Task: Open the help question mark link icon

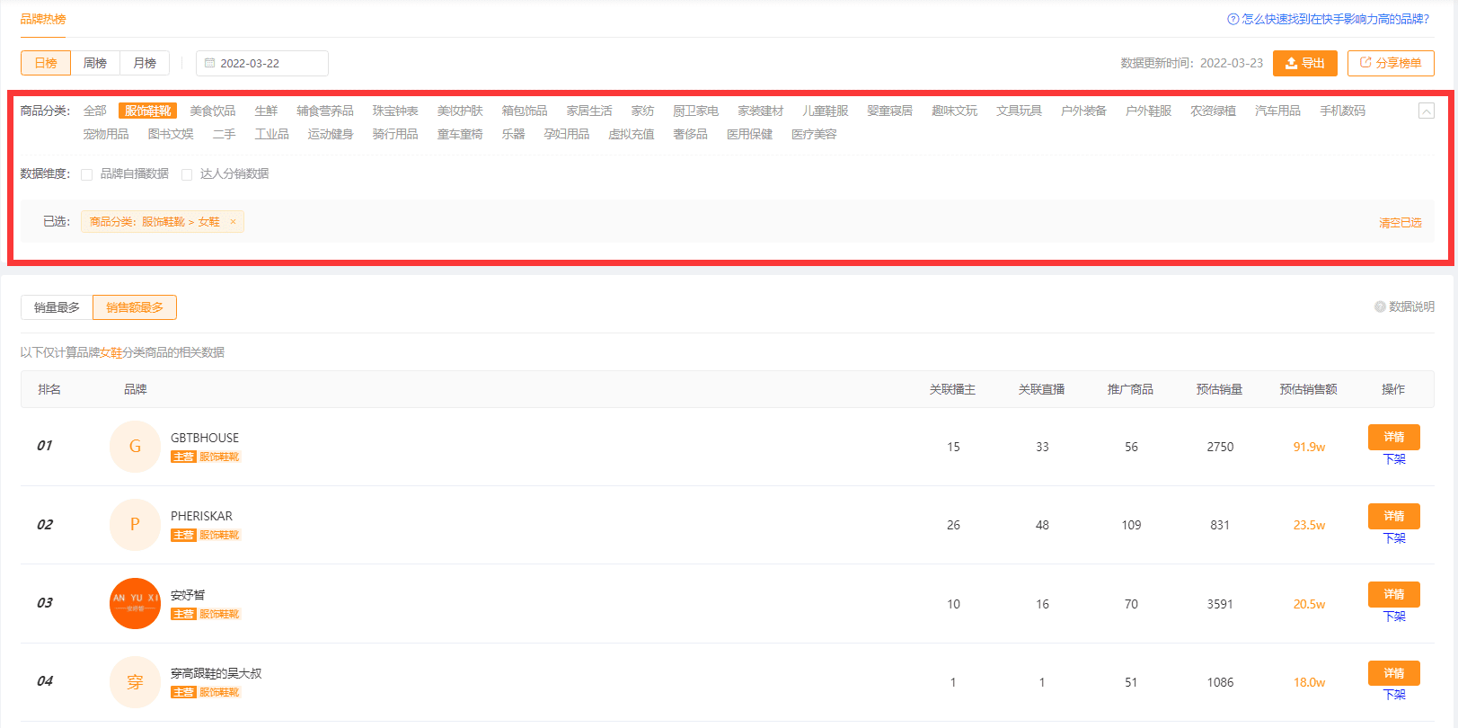Action: click(1233, 19)
